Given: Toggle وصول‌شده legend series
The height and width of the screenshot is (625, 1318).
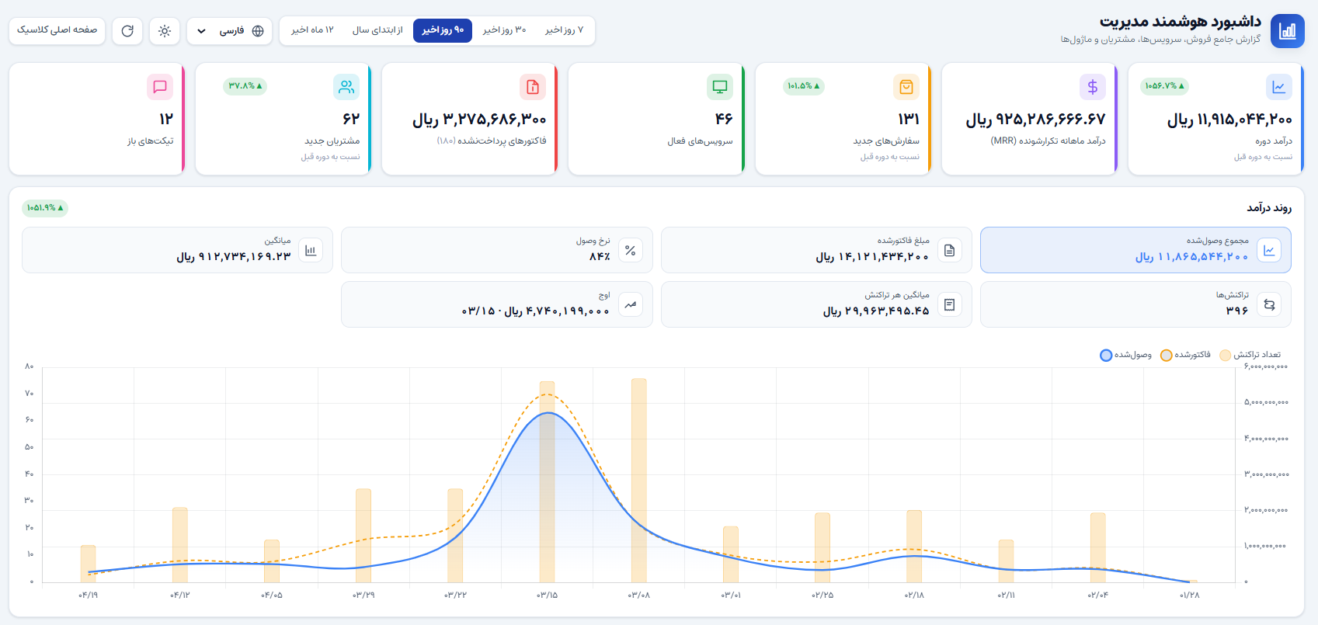Looking at the screenshot, I should click(x=1125, y=355).
